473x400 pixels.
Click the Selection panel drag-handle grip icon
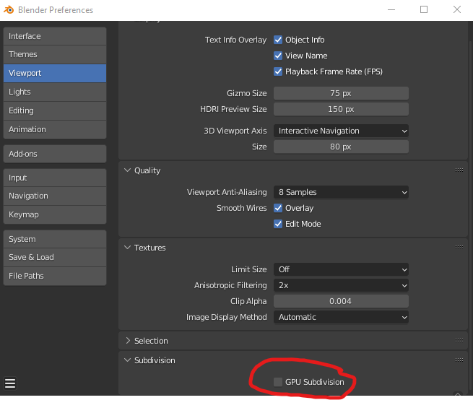point(459,341)
